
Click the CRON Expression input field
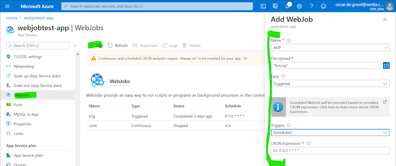click(x=330, y=151)
